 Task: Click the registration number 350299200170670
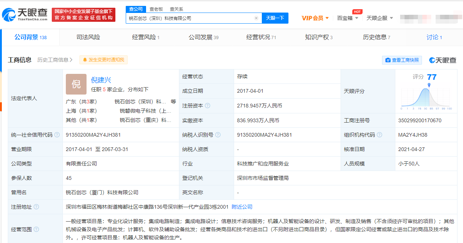tap(420, 120)
